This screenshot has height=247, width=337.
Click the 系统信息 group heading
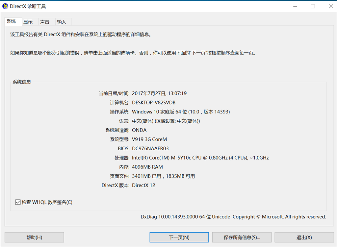pos(22,82)
